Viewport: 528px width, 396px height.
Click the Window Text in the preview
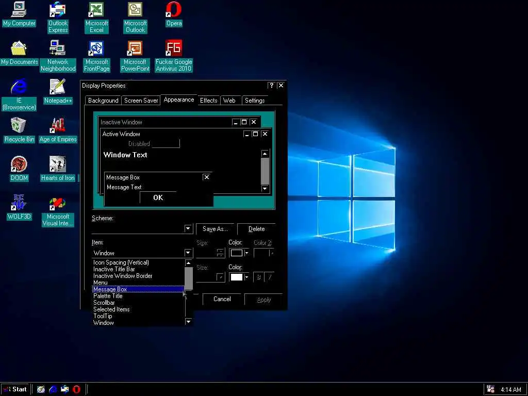(125, 155)
